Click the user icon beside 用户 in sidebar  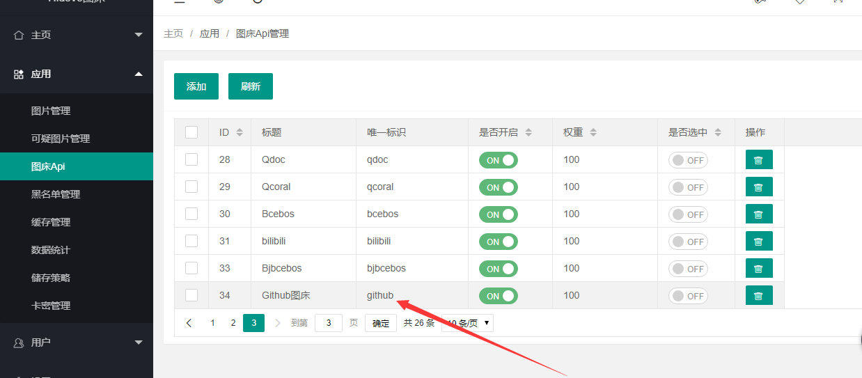tap(19, 342)
